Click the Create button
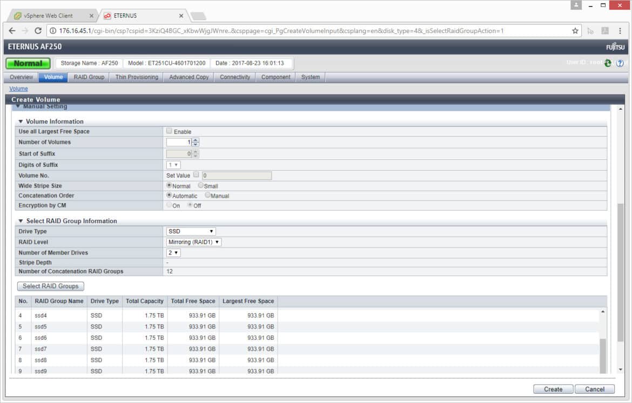632x403 pixels. (553, 389)
